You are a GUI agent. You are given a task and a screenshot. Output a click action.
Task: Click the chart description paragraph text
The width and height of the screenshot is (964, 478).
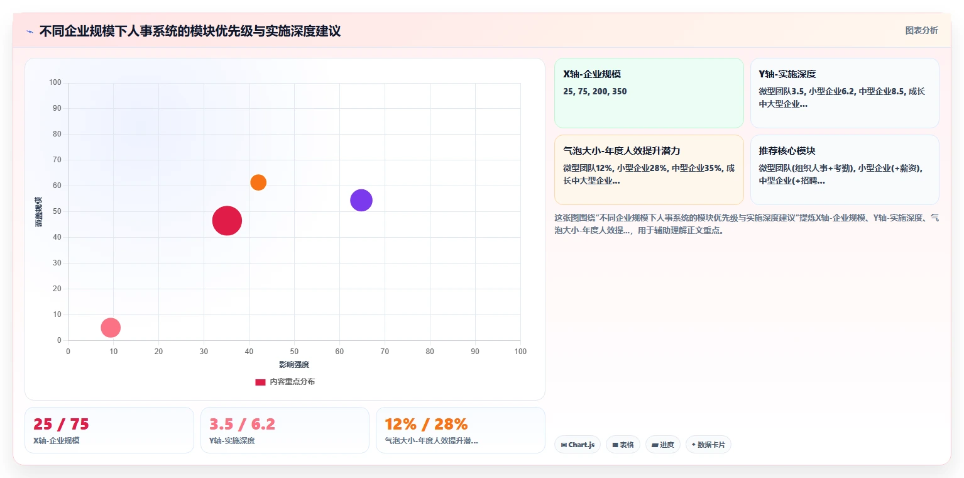coord(747,224)
